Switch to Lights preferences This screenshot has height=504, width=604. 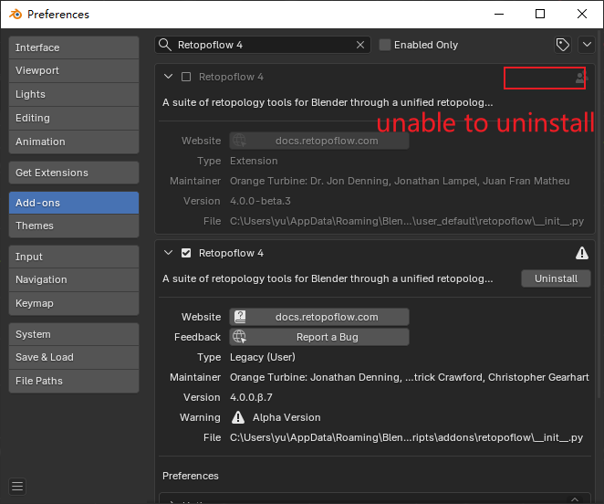coord(74,94)
